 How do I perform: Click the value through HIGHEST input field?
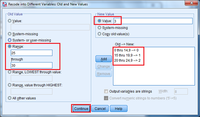click(x=31, y=91)
